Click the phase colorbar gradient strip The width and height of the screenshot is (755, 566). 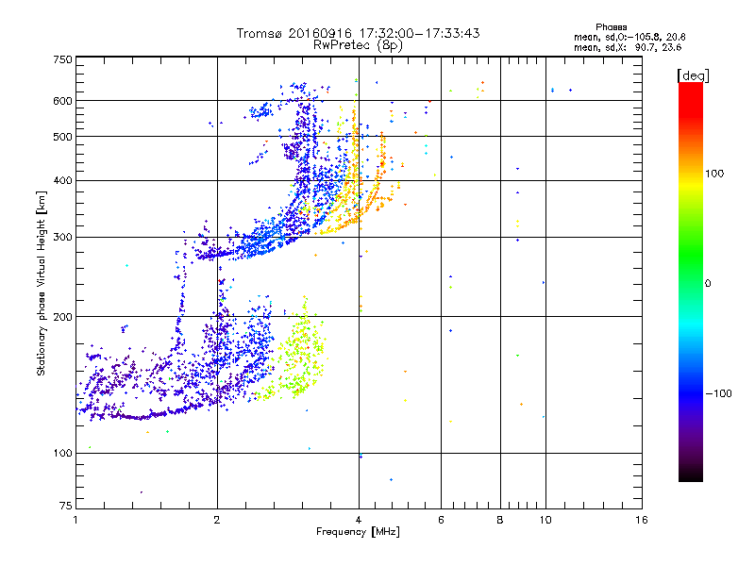(x=691, y=281)
